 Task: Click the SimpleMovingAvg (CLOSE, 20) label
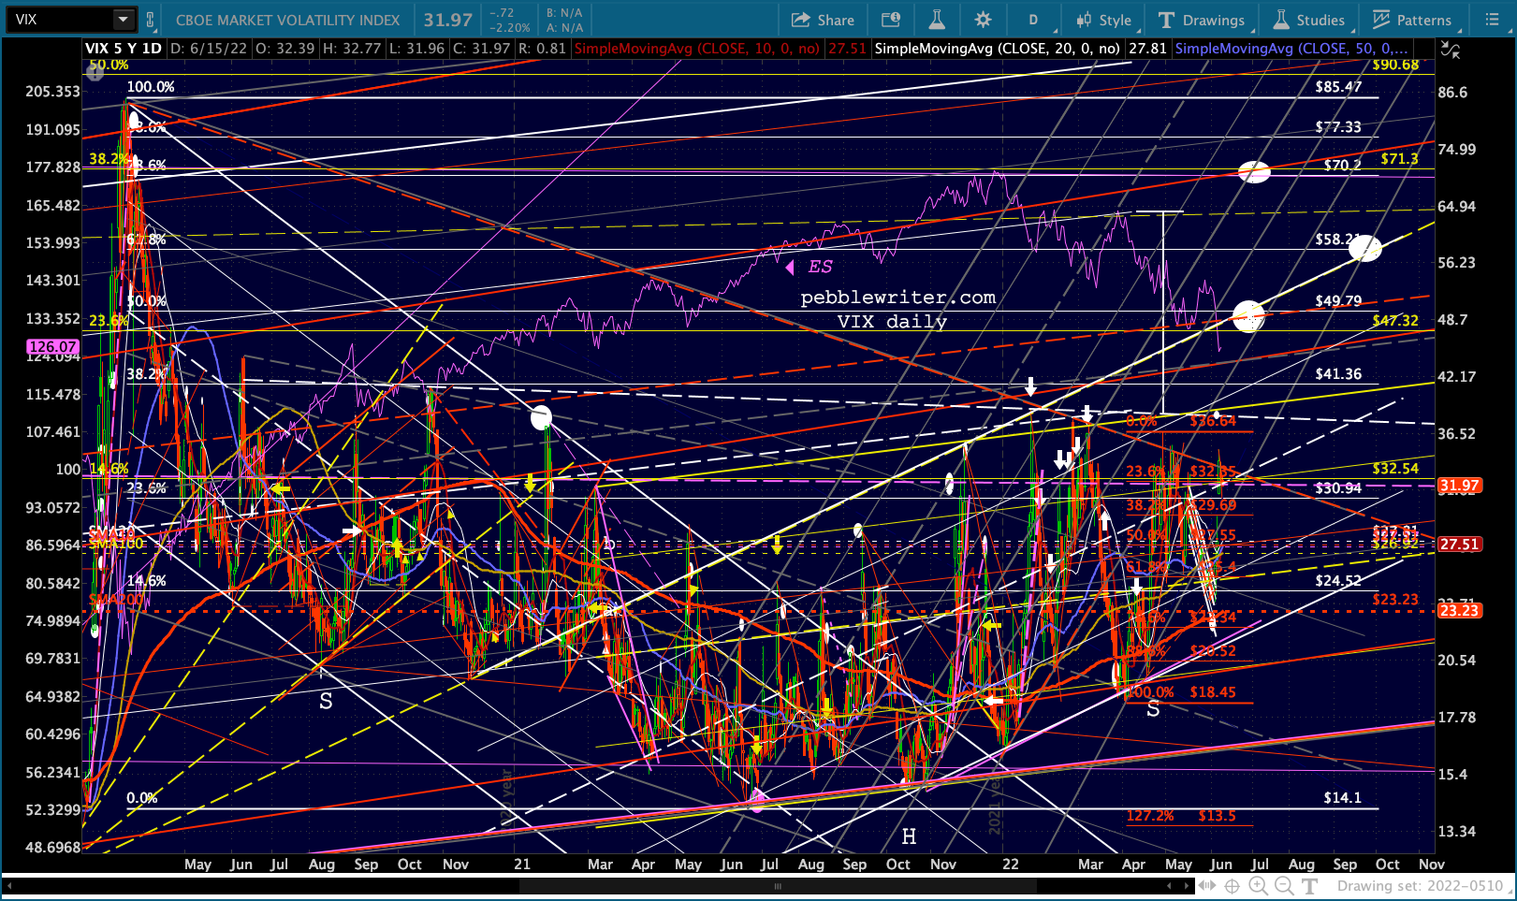click(998, 49)
